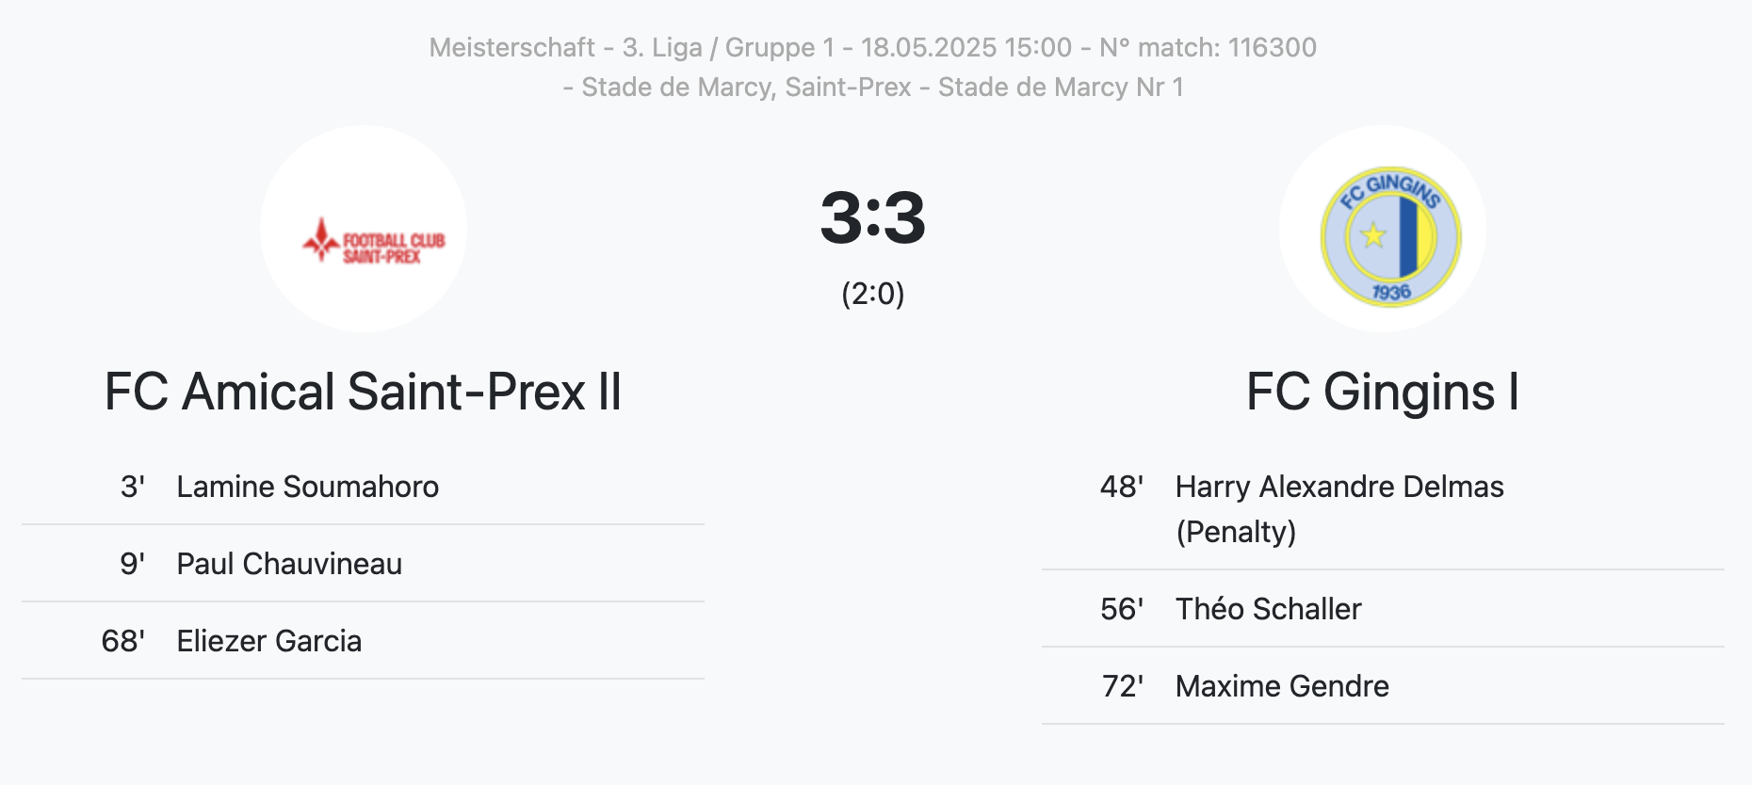Click the 9' goal minute marker

[x=133, y=564]
